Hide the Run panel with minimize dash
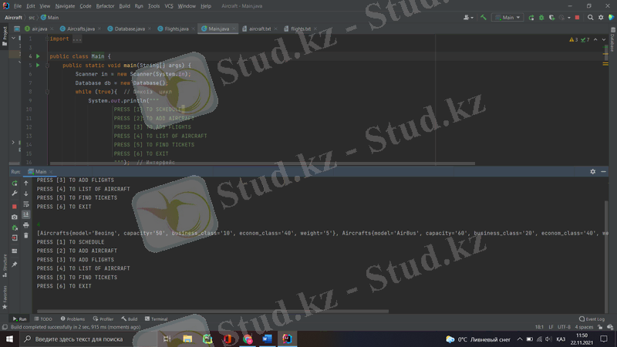The width and height of the screenshot is (617, 347). [x=603, y=171]
